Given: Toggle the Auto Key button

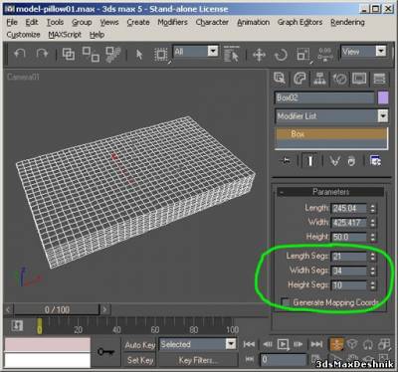Looking at the screenshot, I should pos(139,345).
